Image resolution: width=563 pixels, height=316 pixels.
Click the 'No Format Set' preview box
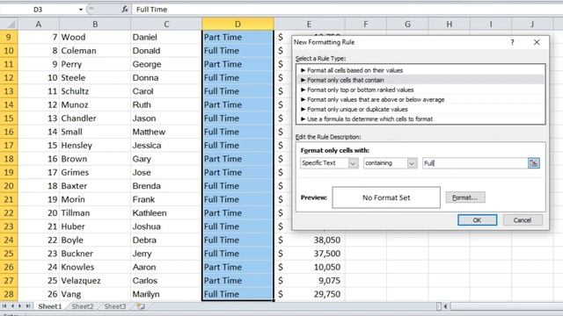coord(386,197)
